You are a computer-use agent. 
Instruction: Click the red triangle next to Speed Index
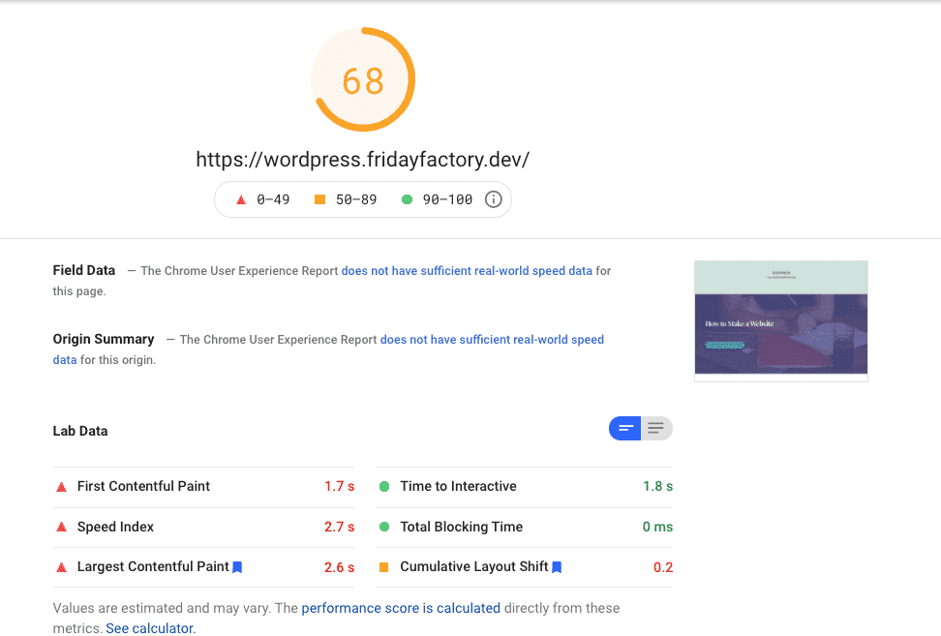pos(61,527)
